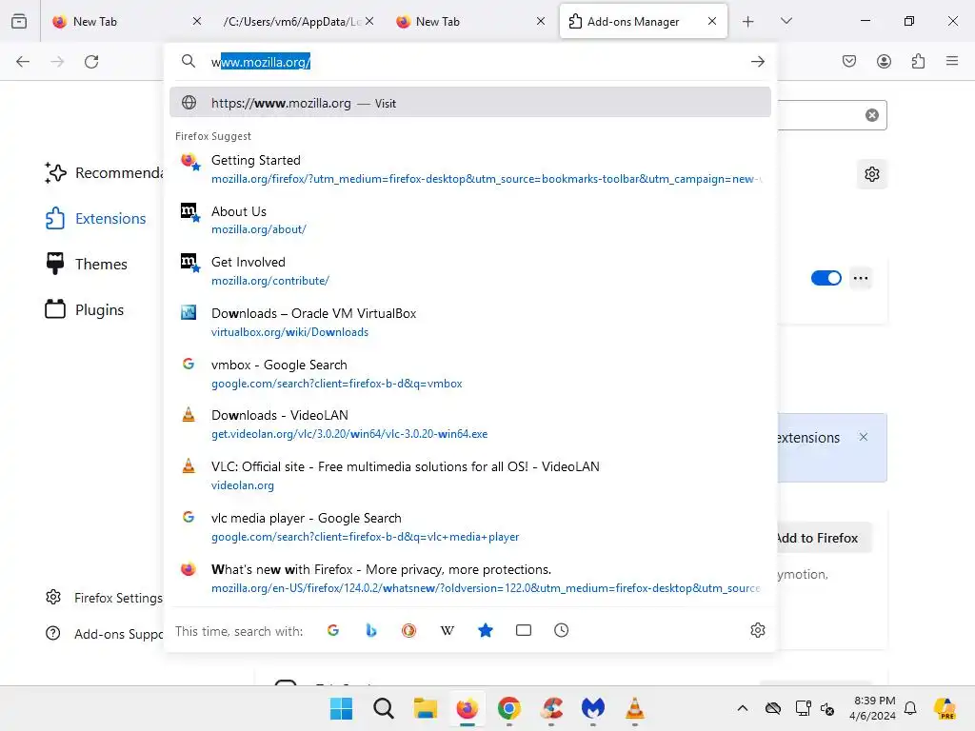Search bookmarks using the star icon

(x=485, y=630)
